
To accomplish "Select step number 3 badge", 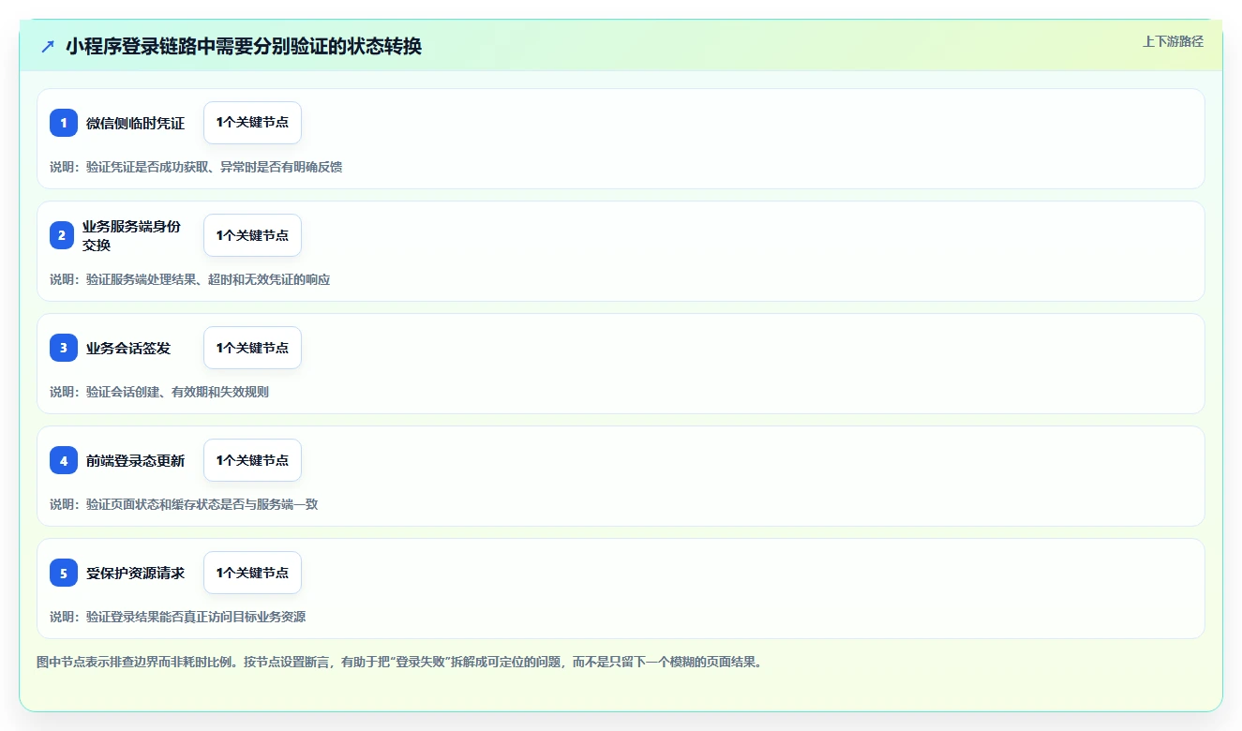I will pyautogui.click(x=64, y=348).
